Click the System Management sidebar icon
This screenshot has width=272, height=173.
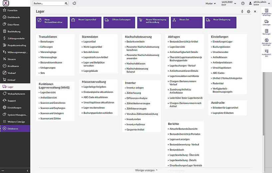coord(5,114)
